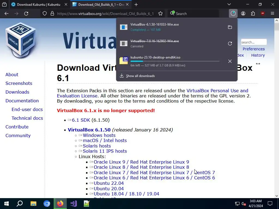Open Oracle Linux 9 / RHEL 9 link
279x209 pixels.
[x=141, y=162]
